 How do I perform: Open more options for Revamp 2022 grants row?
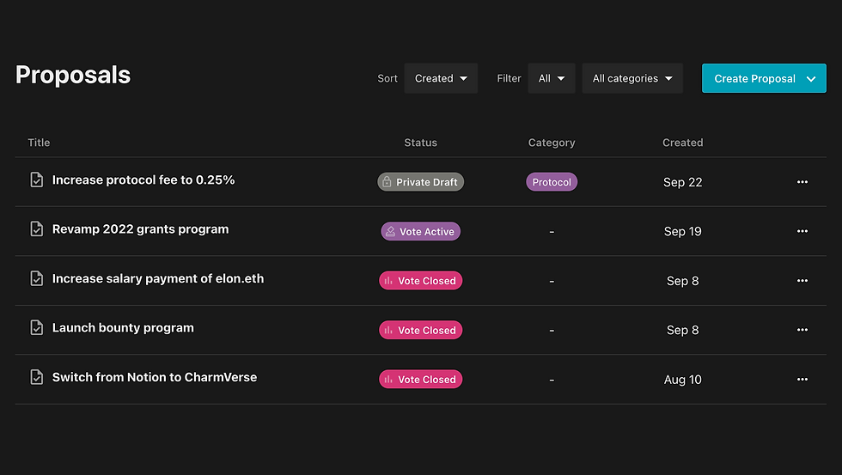[802, 231]
